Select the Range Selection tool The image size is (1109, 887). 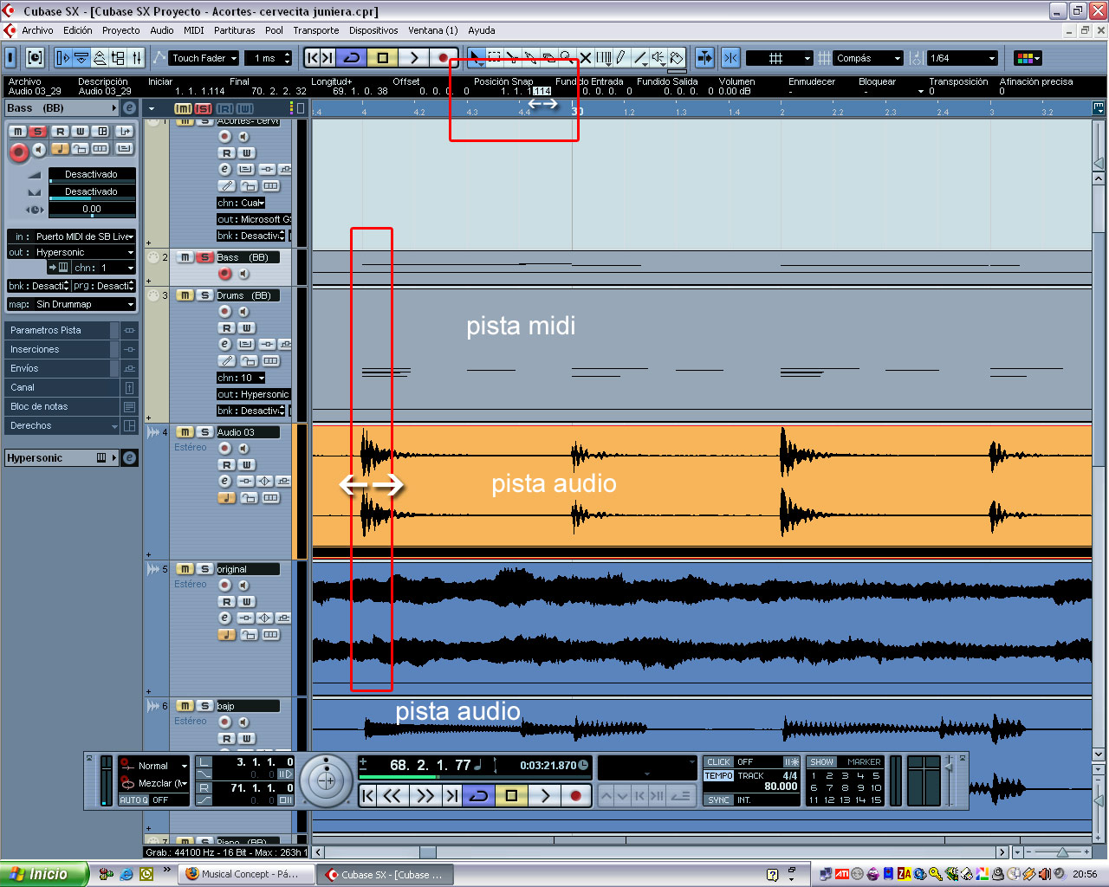tap(494, 58)
